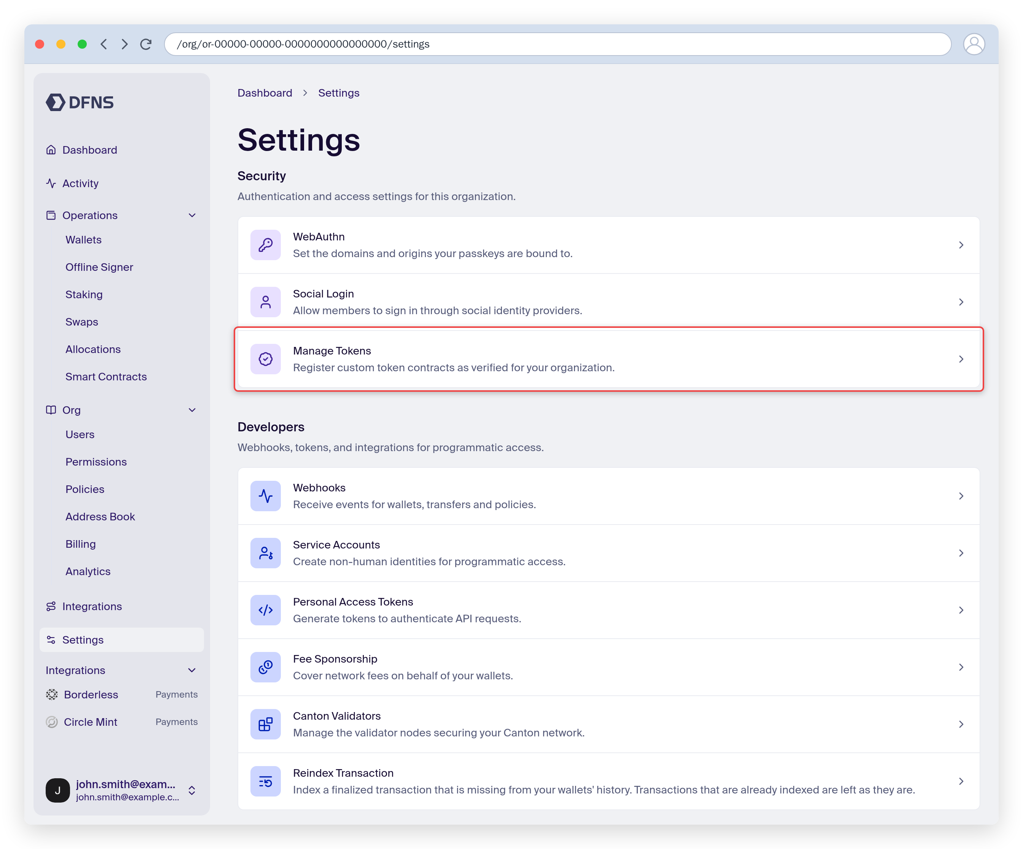1023x849 pixels.
Task: Click the Fee Sponsorship coins icon
Action: (x=266, y=667)
